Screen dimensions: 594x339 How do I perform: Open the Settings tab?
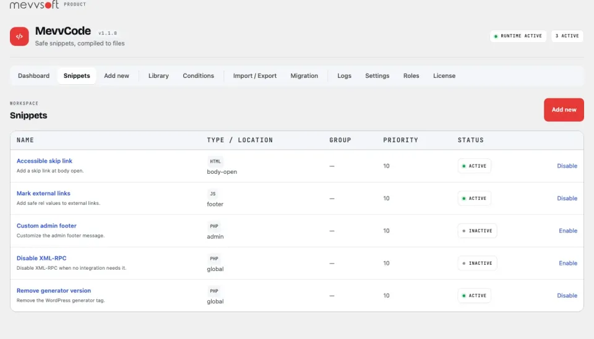pyautogui.click(x=377, y=75)
